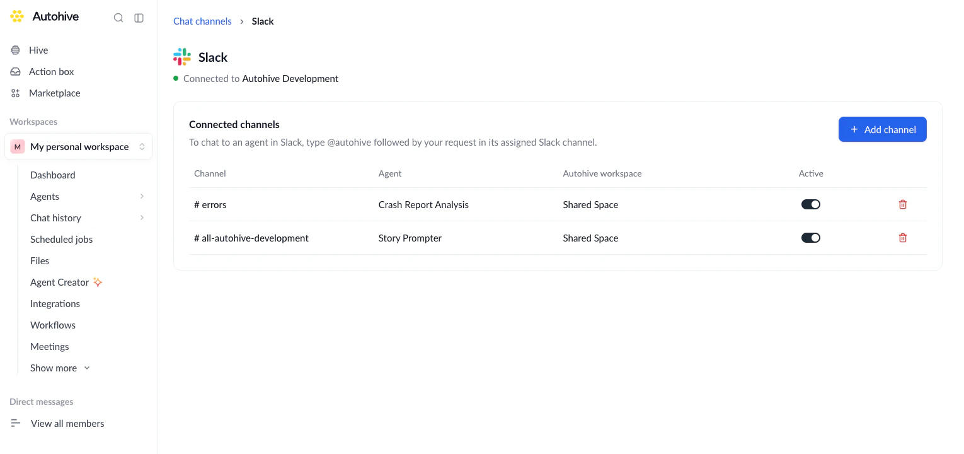Delete the all-autohive-development channel trash icon
964x454 pixels.
point(903,238)
